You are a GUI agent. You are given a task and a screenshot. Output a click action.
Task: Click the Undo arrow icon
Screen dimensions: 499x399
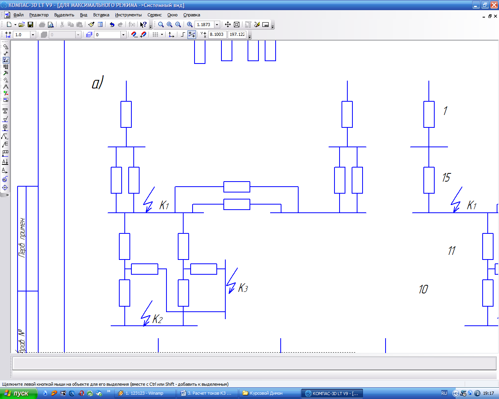[x=112, y=25]
